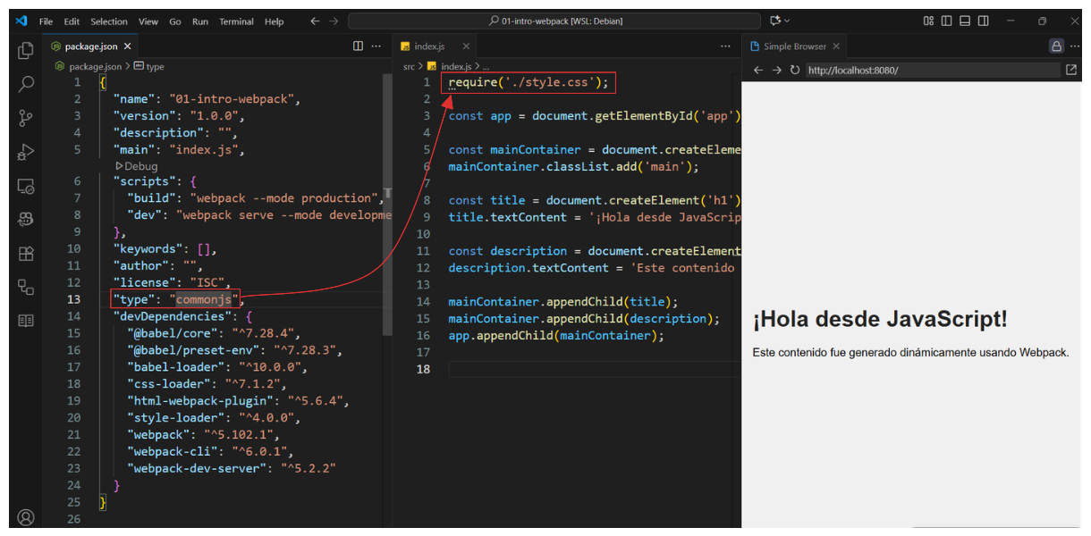Toggle the editor group lock icon
This screenshot has height=536, width=1091.
[x=1056, y=46]
